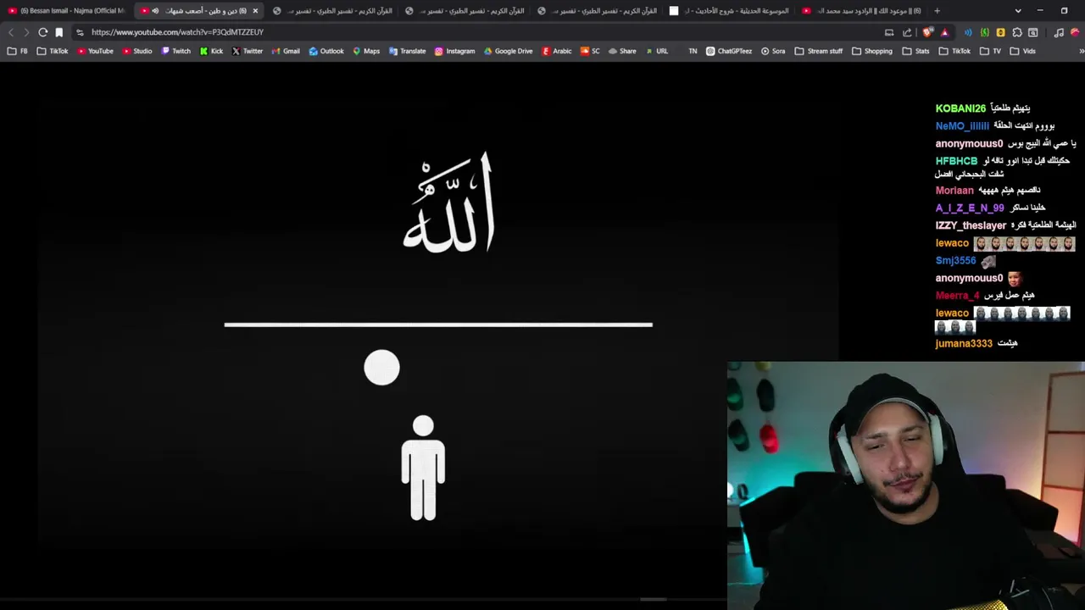
Task: Click chat username Moriaan
Action: pyautogui.click(x=954, y=191)
